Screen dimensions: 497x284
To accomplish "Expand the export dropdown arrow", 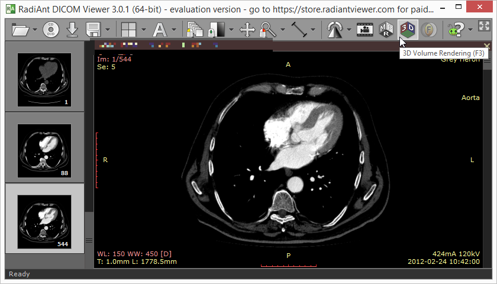I will click(108, 30).
